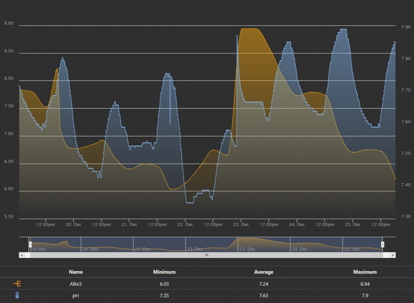Click the Name column header
This screenshot has height=303, width=414.
coord(76,272)
